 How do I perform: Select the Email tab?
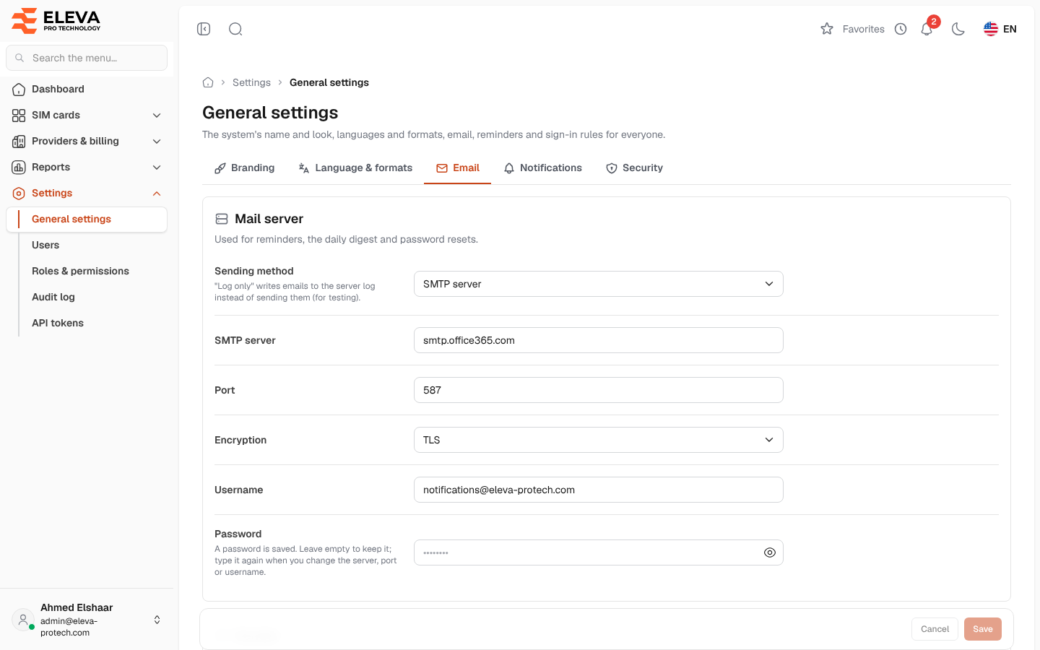click(457, 168)
